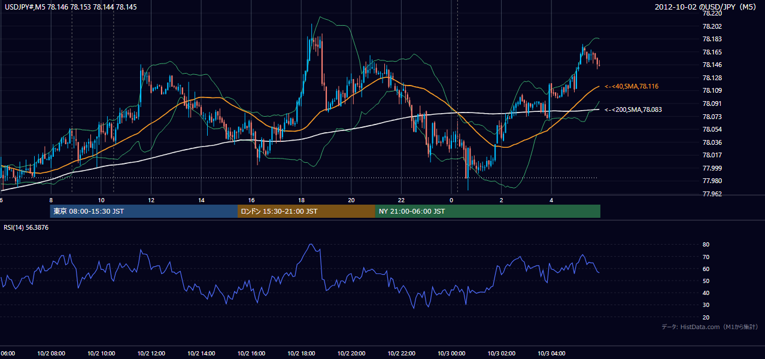Click the bottom axis label 10/3 04:00
The image size is (765, 359).
coord(552,353)
